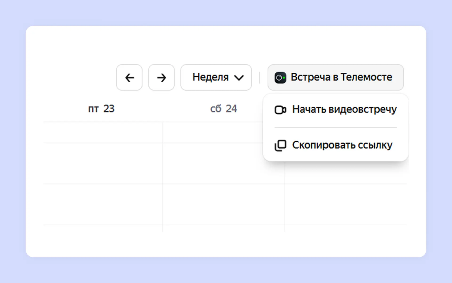Select the пт 23 day header
Screen dimensions: 452x283
[x=101, y=109]
